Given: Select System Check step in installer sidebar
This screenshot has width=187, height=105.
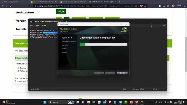Looking at the screenshot, I should [67, 38].
